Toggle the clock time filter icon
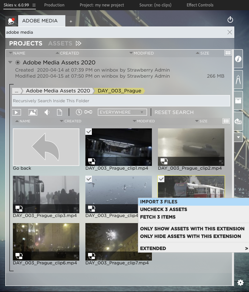Screen dimensions: 249x292 pos(79,112)
